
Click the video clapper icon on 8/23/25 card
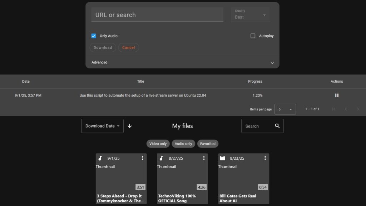(223, 158)
